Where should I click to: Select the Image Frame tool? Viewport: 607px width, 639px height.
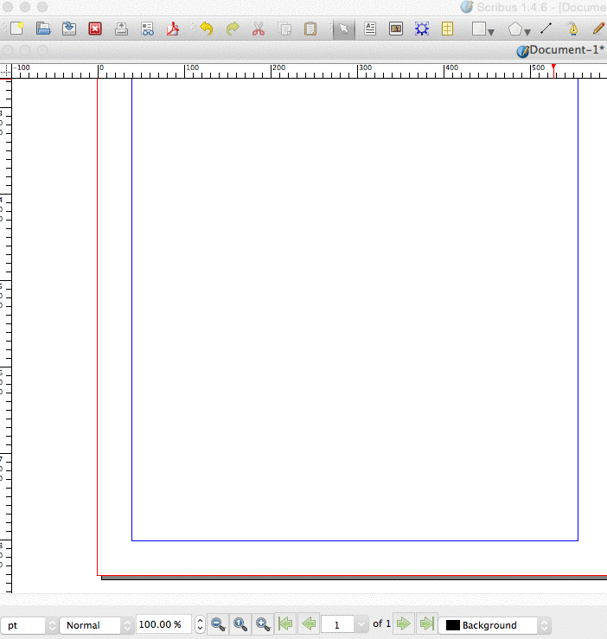(x=396, y=29)
